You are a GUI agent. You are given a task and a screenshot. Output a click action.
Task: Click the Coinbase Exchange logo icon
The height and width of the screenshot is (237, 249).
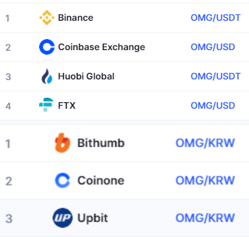click(47, 47)
